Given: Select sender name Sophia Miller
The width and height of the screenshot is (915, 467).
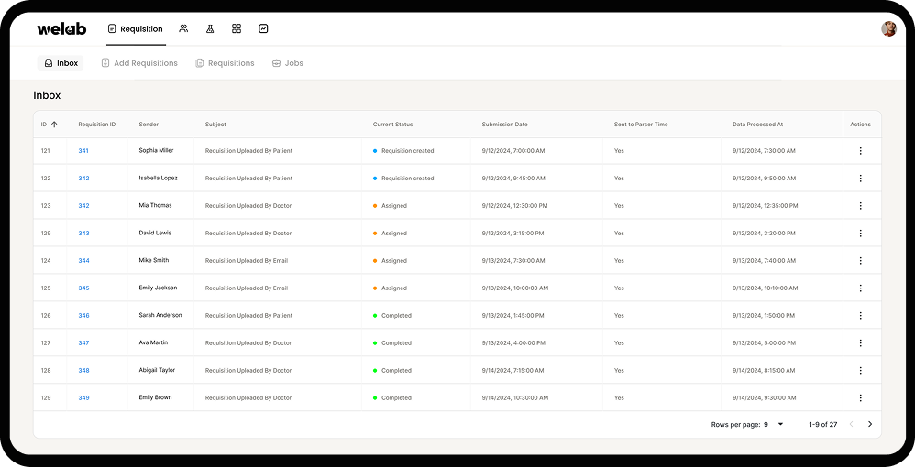Looking at the screenshot, I should (x=157, y=150).
